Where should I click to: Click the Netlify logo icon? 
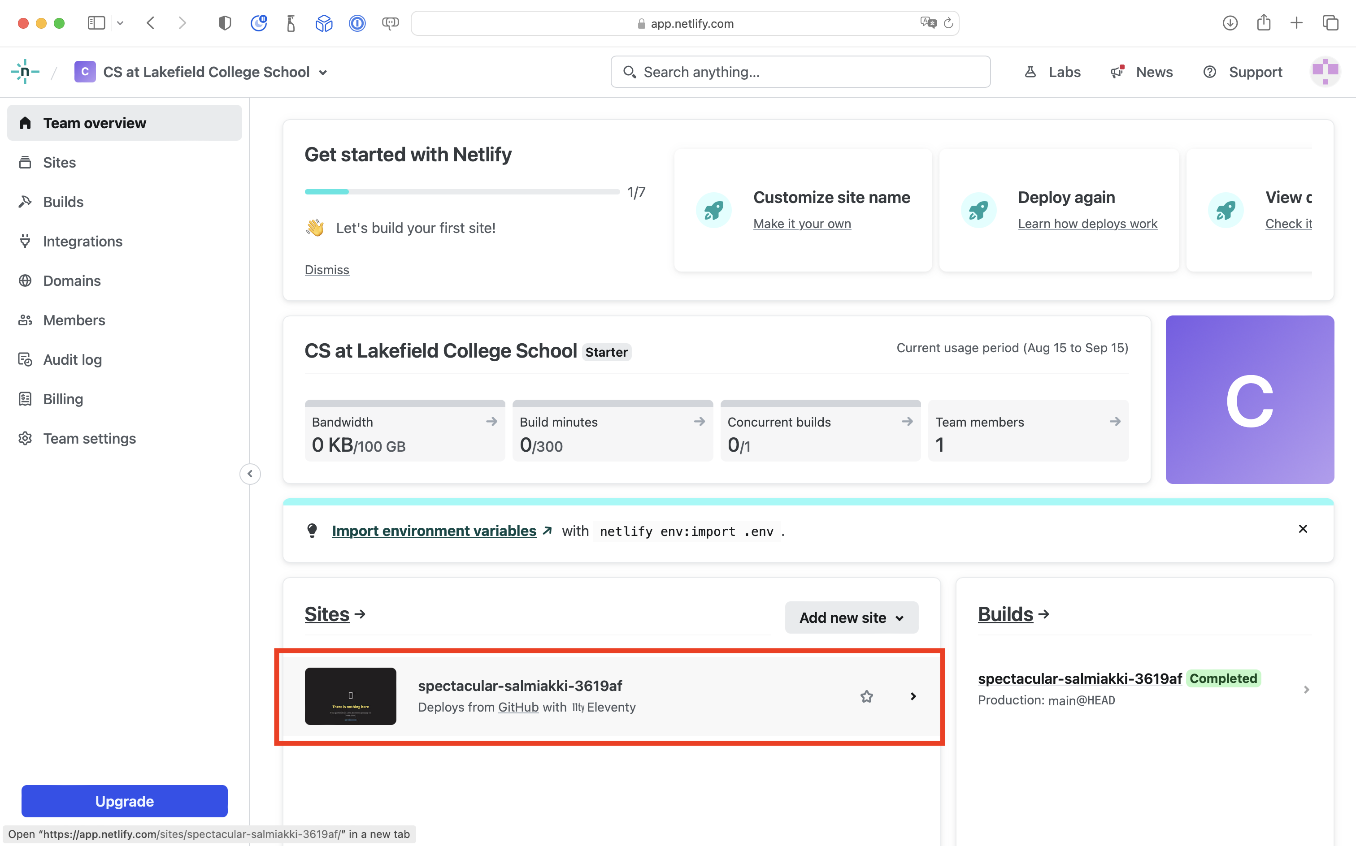coord(25,72)
